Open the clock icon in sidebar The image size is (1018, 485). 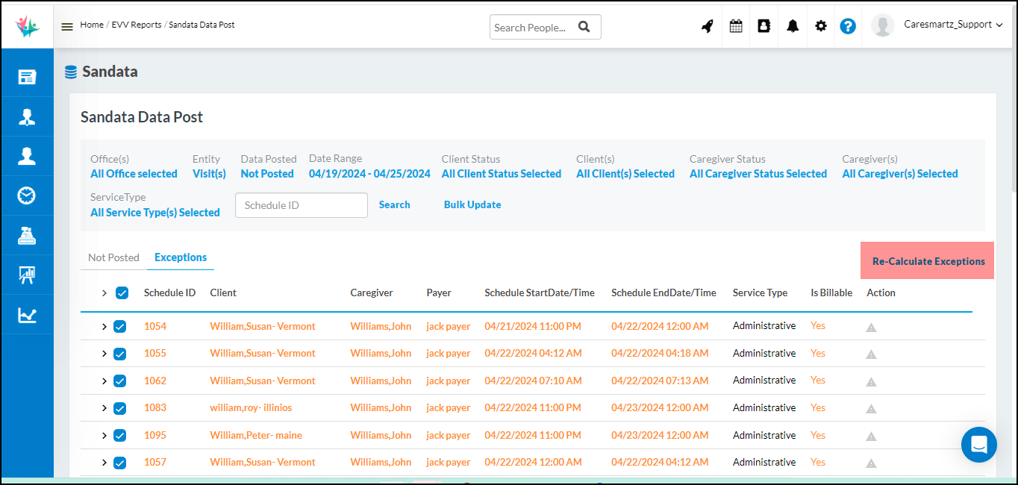click(27, 195)
